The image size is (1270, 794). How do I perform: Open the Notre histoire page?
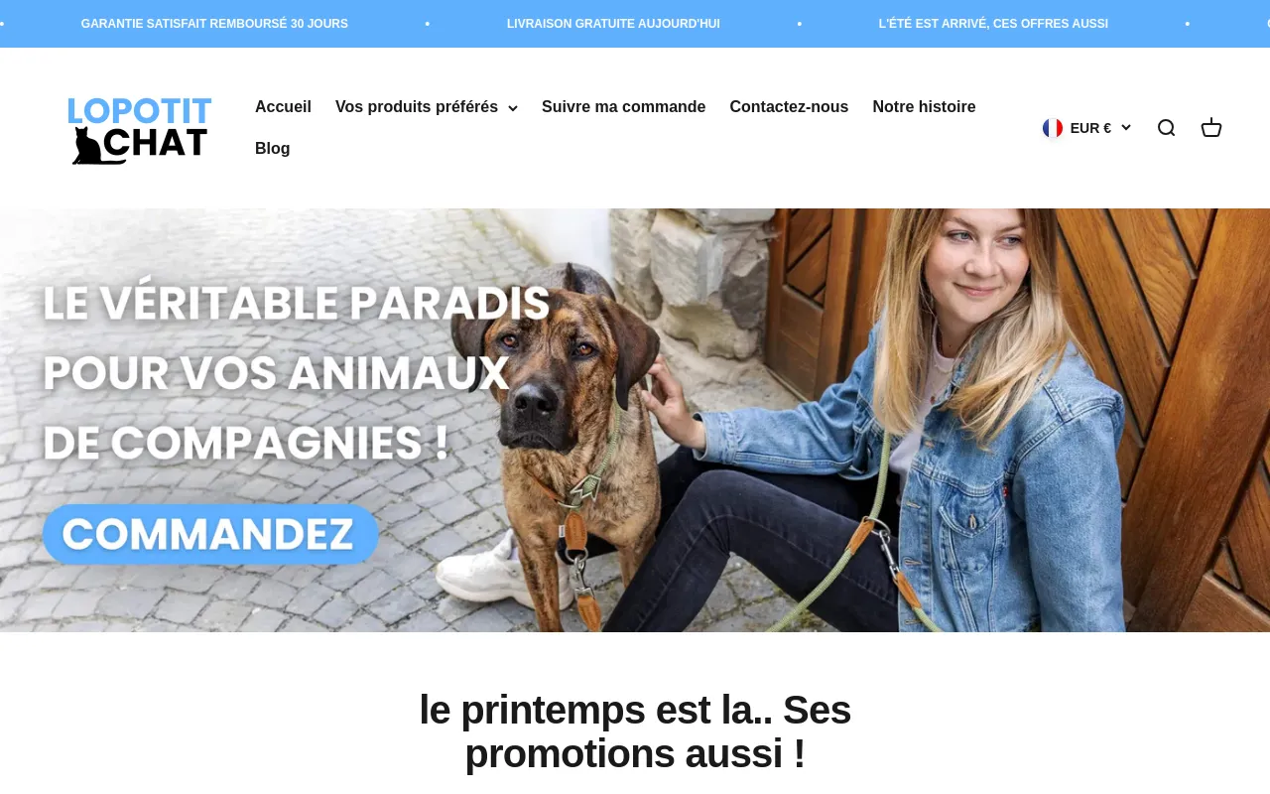924,107
